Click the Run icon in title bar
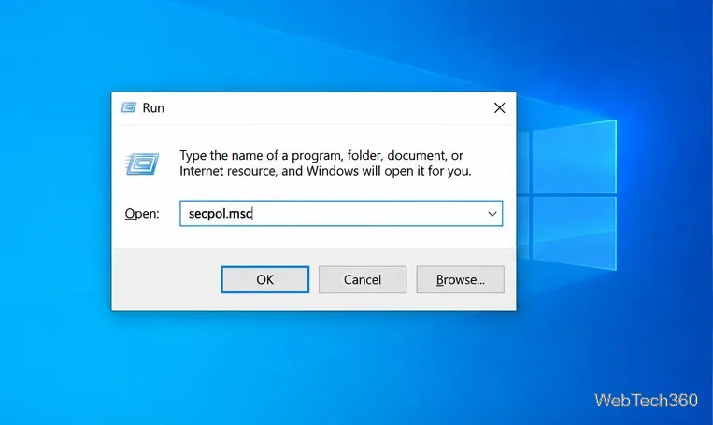The height and width of the screenshot is (425, 713). 129,107
